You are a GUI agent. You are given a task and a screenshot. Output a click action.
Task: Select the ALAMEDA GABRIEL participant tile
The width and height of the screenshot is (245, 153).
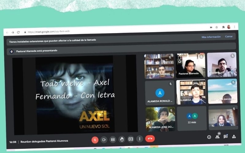(159, 66)
